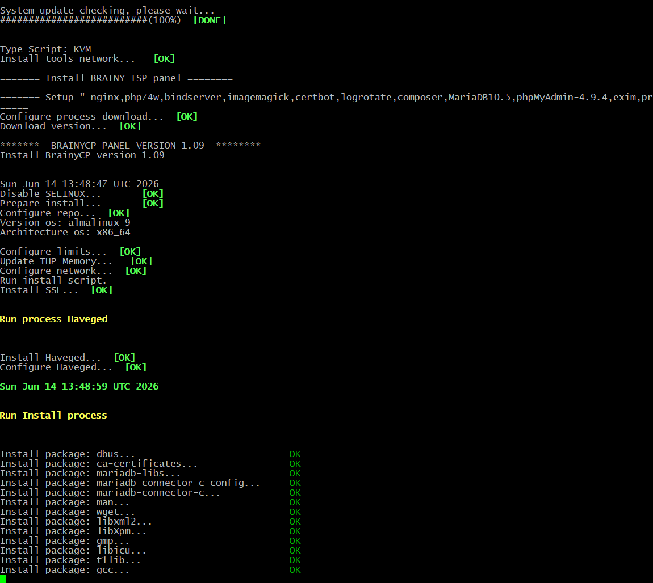Select the 'Install tools network...' line

[x=87, y=58]
